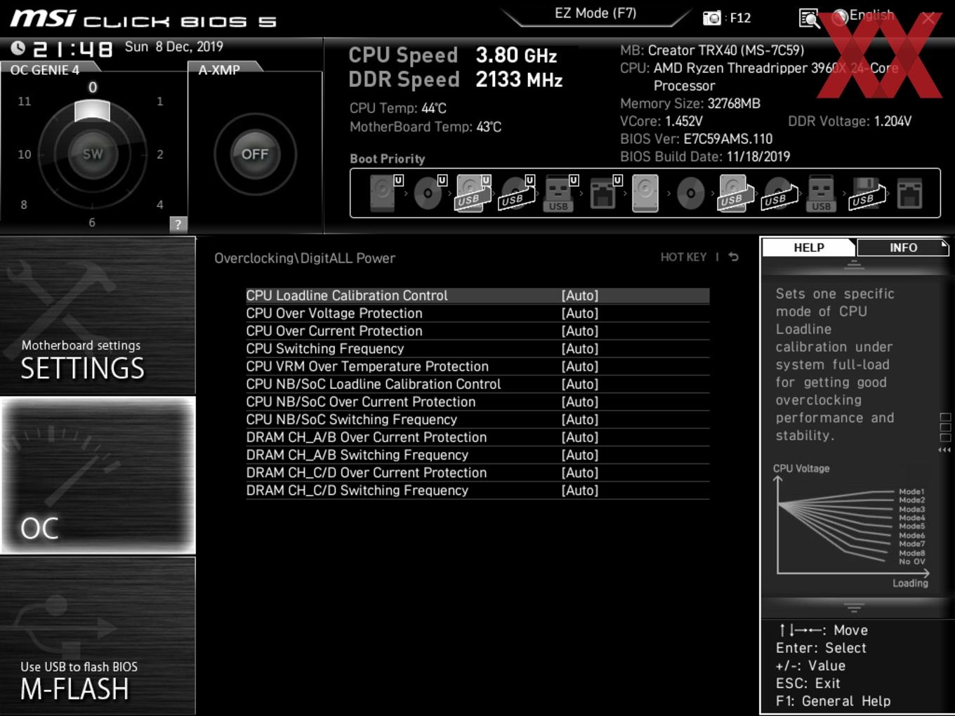Select the legacy USB key boot icon
This screenshot has height=716, width=955.
(822, 193)
